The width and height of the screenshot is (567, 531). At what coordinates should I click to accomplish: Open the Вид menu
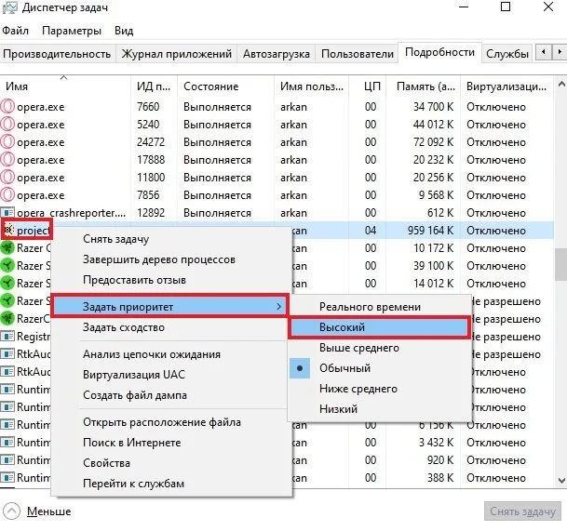[x=124, y=31]
